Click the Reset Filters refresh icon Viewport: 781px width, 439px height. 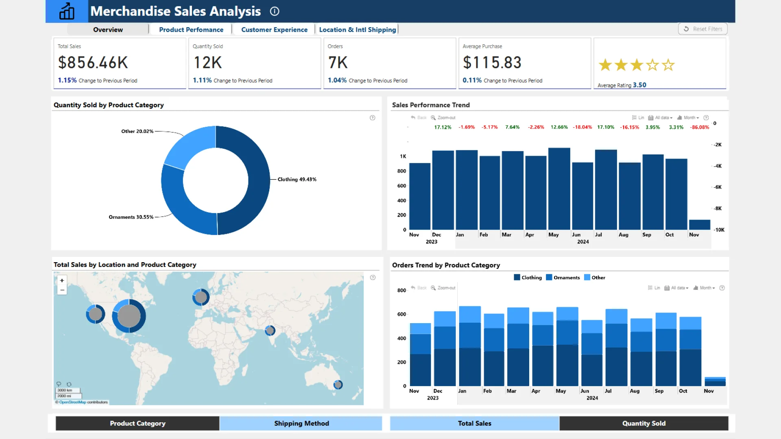686,29
